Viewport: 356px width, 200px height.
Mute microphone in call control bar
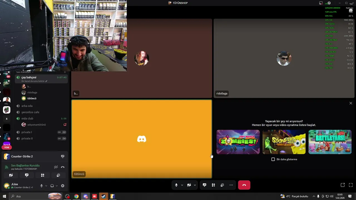pos(176,185)
